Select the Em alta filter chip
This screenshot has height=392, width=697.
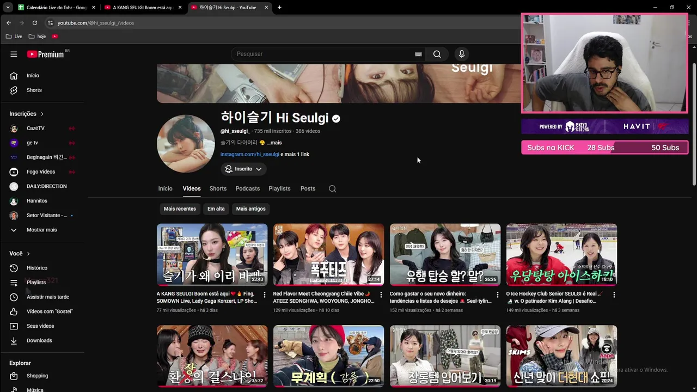coord(216,209)
